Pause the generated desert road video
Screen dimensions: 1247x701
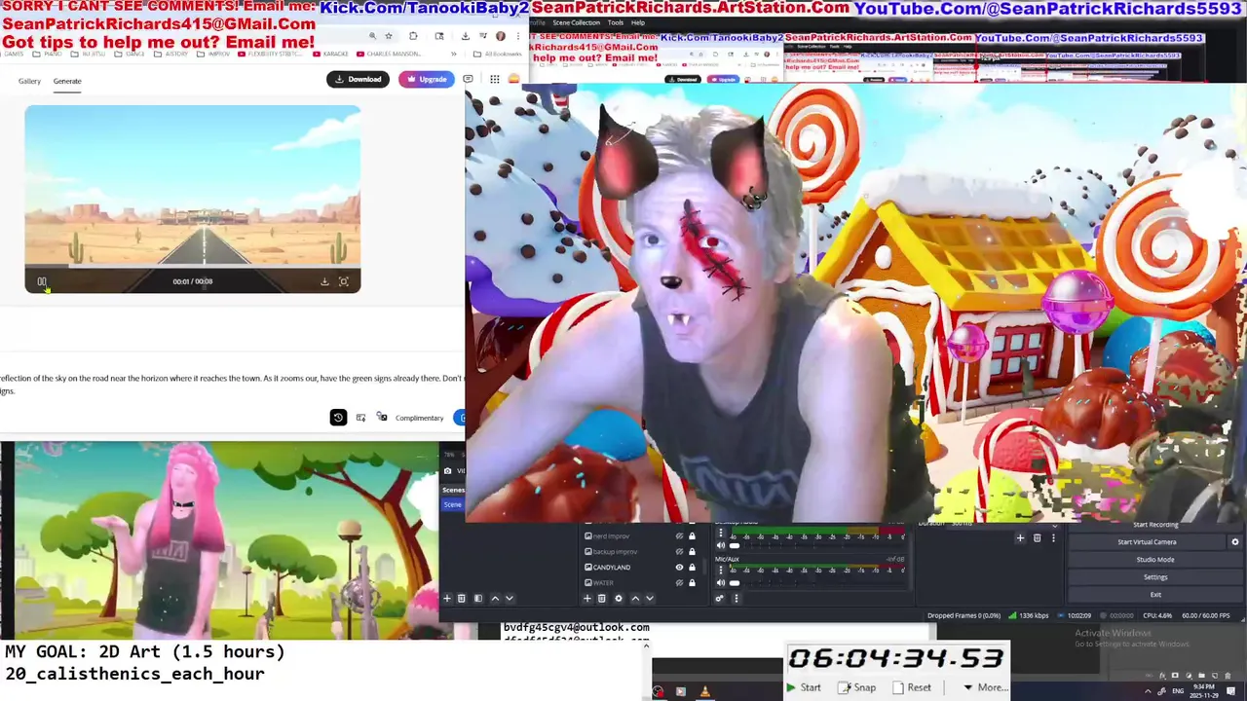click(x=42, y=281)
